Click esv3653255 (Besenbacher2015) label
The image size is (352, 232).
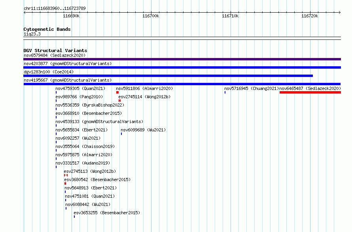107,213
